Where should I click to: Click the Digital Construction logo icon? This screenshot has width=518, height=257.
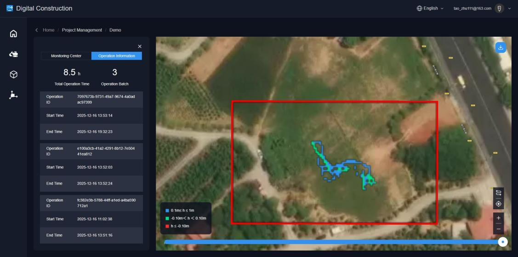[x=9, y=8]
